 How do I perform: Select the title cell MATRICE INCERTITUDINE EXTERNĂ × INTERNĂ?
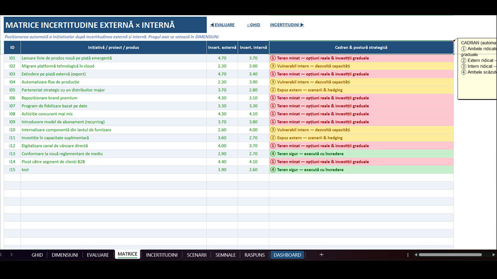(105, 25)
